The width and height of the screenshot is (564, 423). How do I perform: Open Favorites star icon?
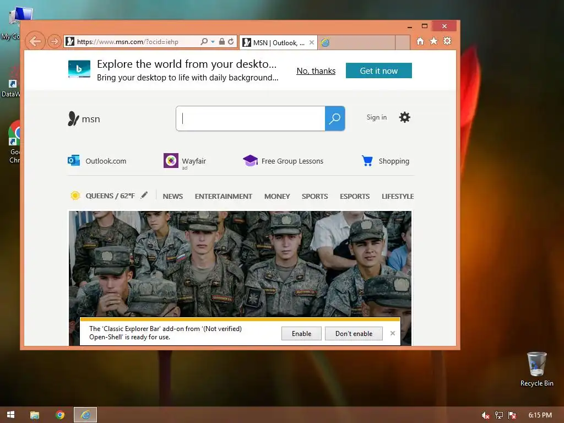click(434, 41)
